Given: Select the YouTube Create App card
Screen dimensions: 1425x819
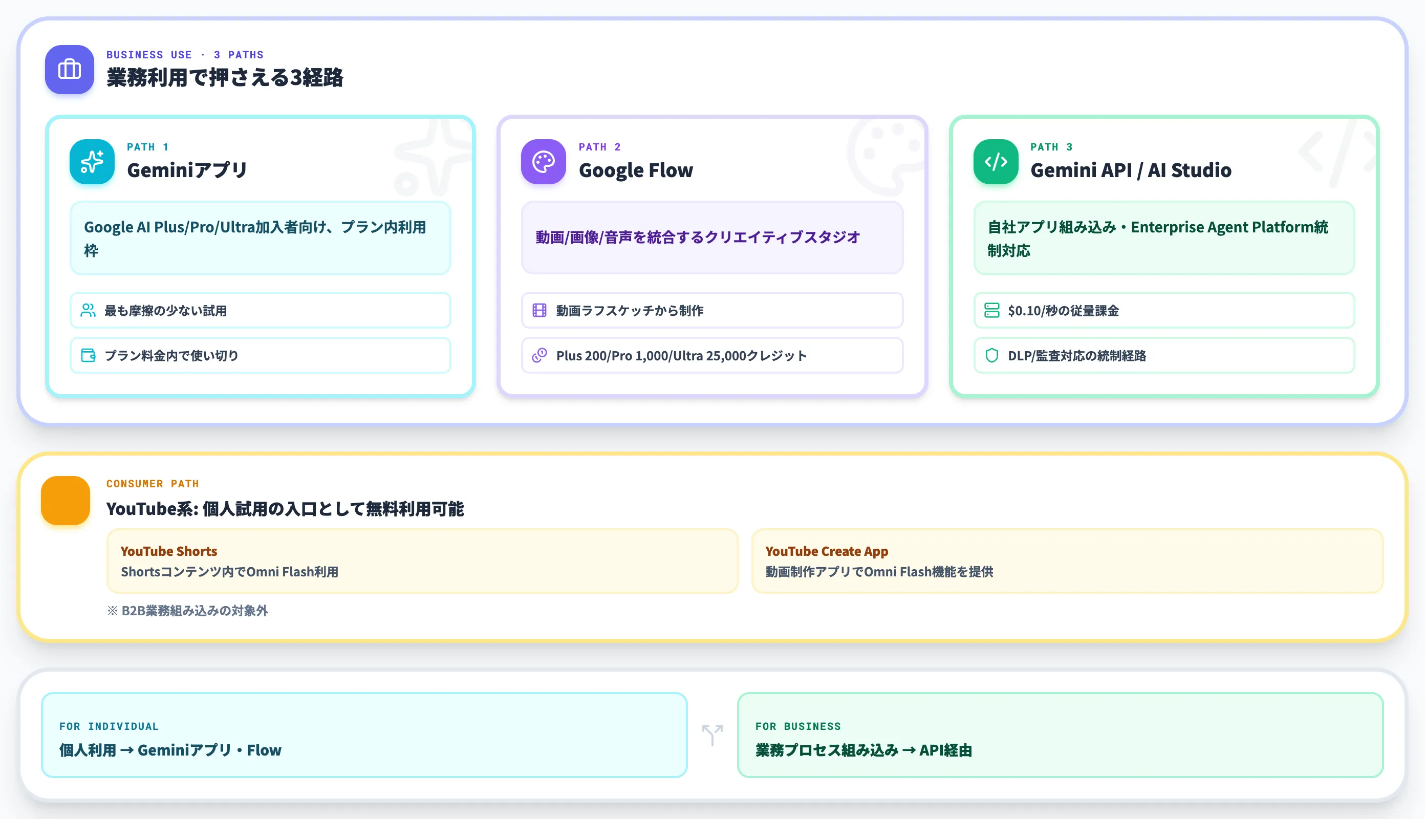Looking at the screenshot, I should pos(1067,561).
